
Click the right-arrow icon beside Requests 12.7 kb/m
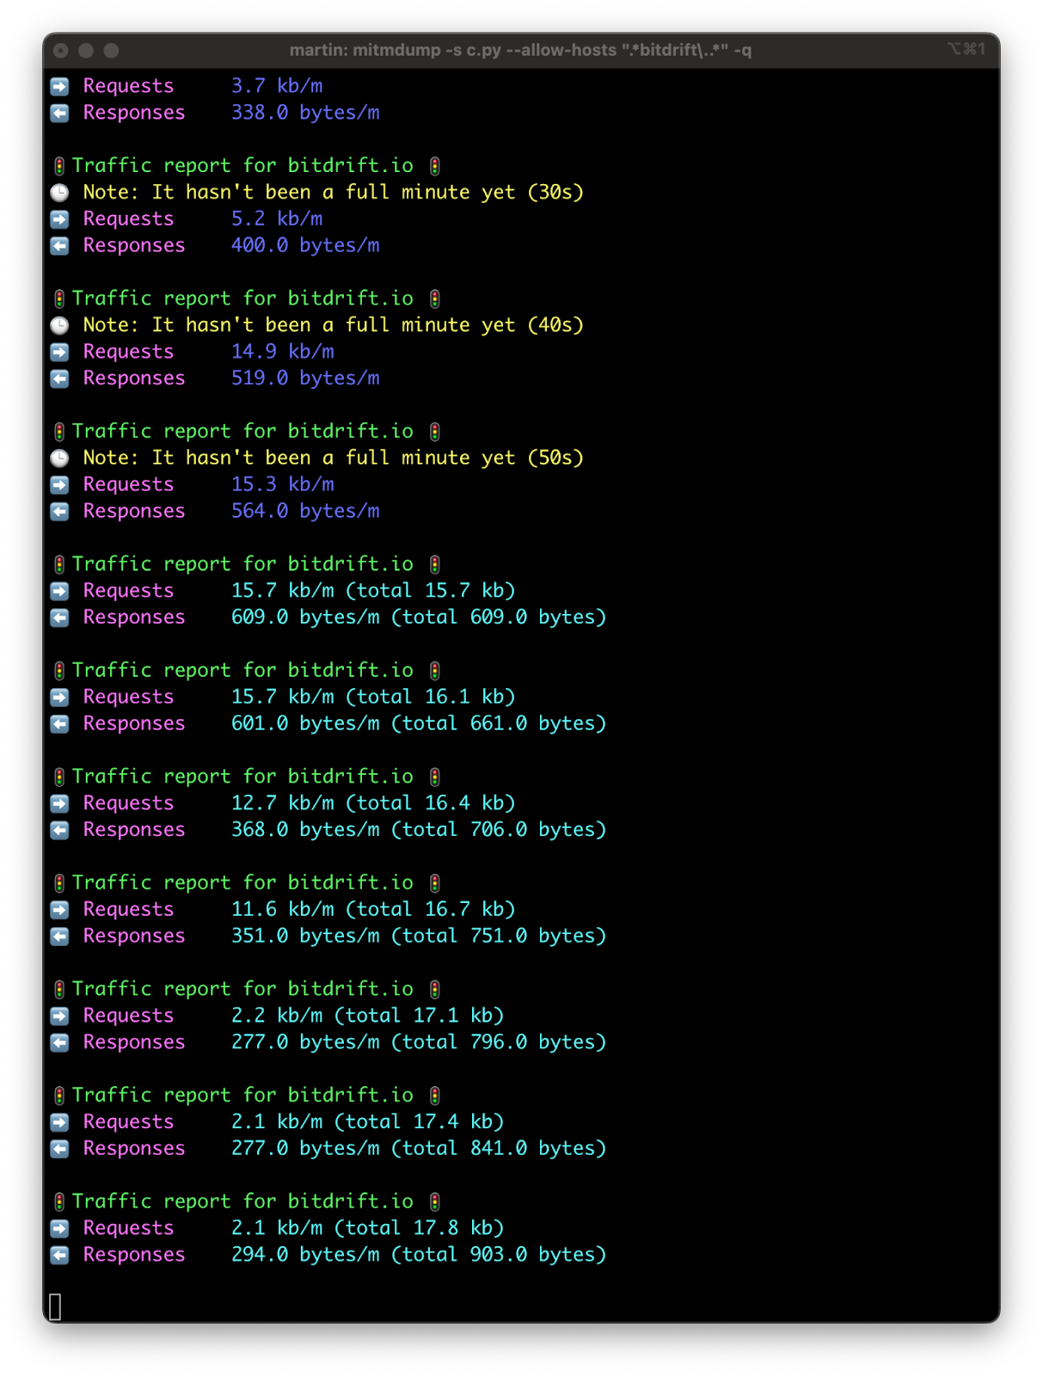[59, 803]
